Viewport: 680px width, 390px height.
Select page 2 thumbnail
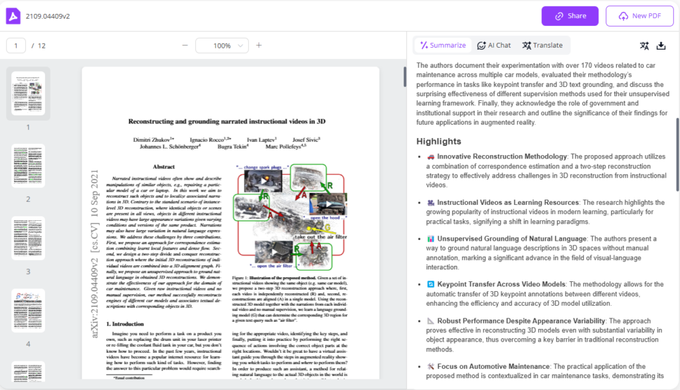[28, 166]
